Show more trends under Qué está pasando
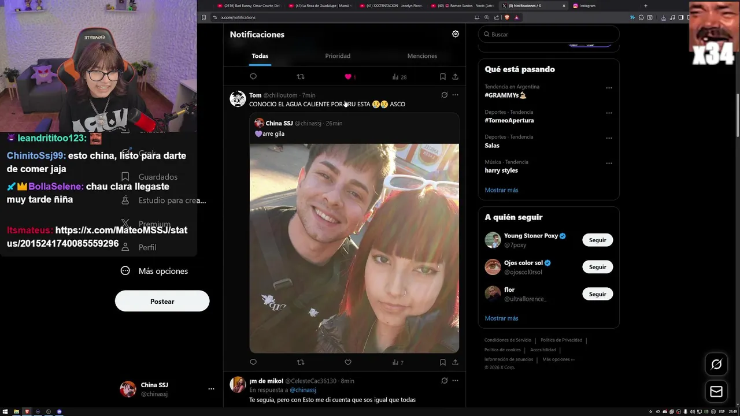Image resolution: width=740 pixels, height=416 pixels. point(501,190)
